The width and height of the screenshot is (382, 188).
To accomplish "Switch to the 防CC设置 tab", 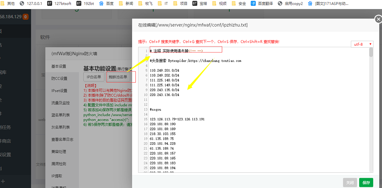I will pyautogui.click(x=59, y=78).
